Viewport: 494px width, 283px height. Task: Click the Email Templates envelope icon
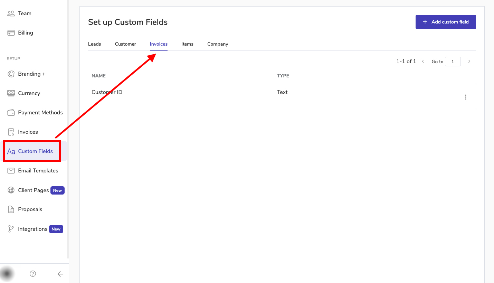coord(11,171)
